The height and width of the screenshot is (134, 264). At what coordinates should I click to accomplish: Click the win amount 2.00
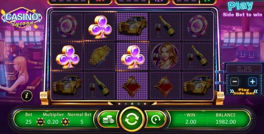[191, 122]
